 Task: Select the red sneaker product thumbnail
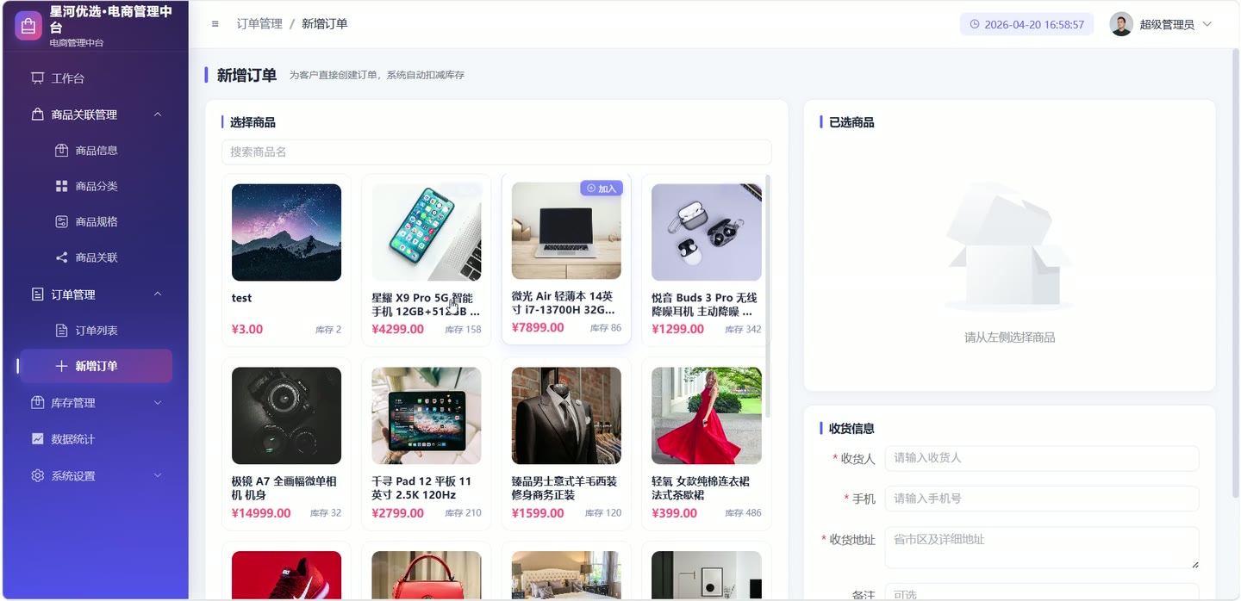[286, 575]
